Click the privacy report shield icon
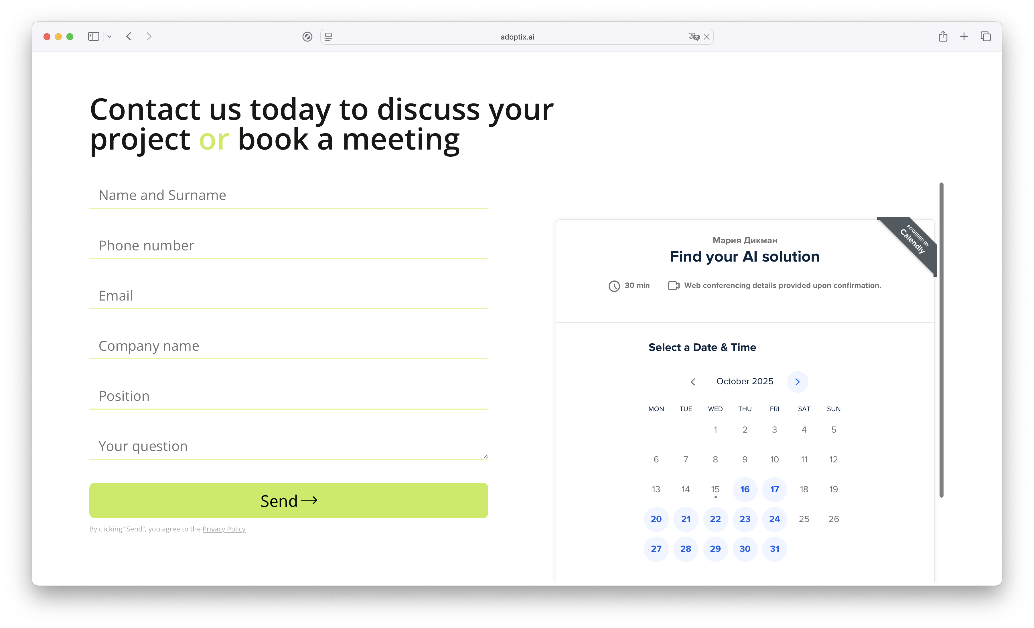 point(307,37)
